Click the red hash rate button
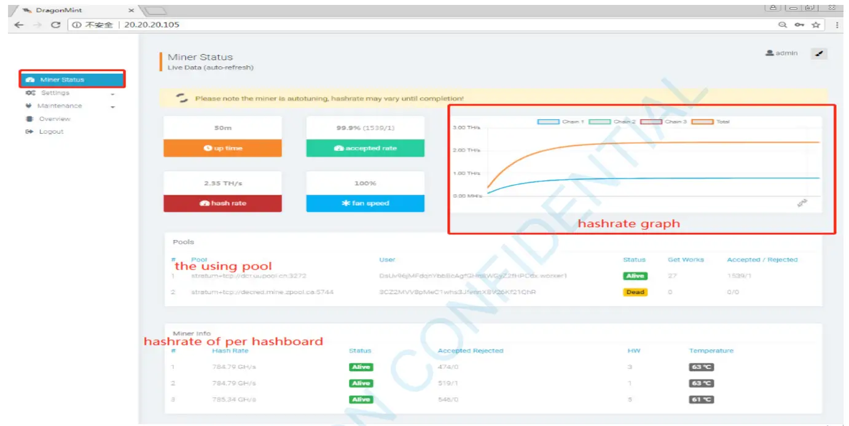 [x=222, y=203]
